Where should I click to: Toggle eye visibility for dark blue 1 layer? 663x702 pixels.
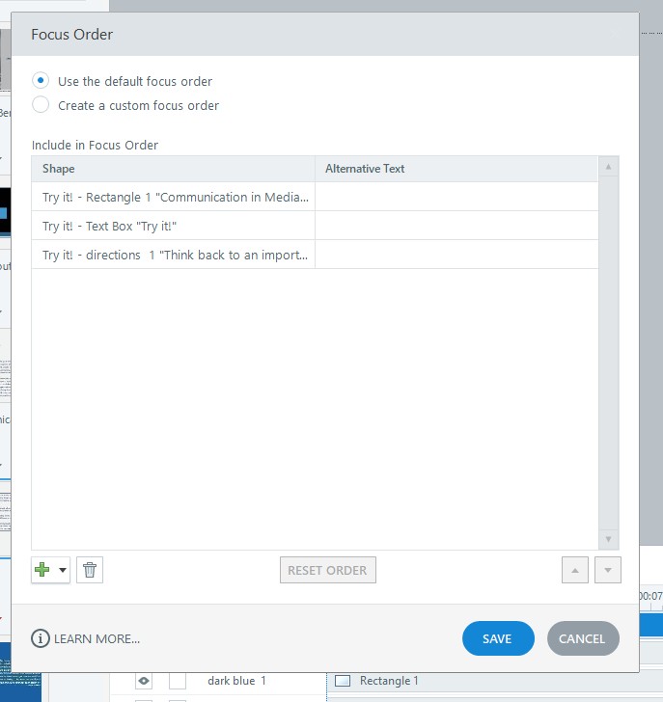(144, 681)
